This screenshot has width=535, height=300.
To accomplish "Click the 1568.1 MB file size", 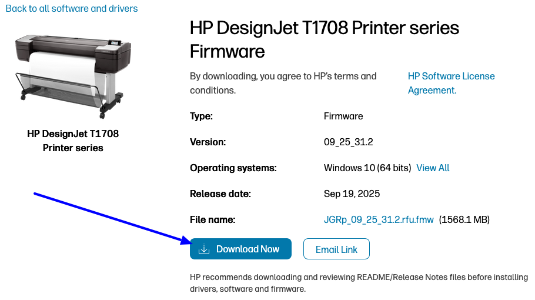I will pyautogui.click(x=464, y=220).
